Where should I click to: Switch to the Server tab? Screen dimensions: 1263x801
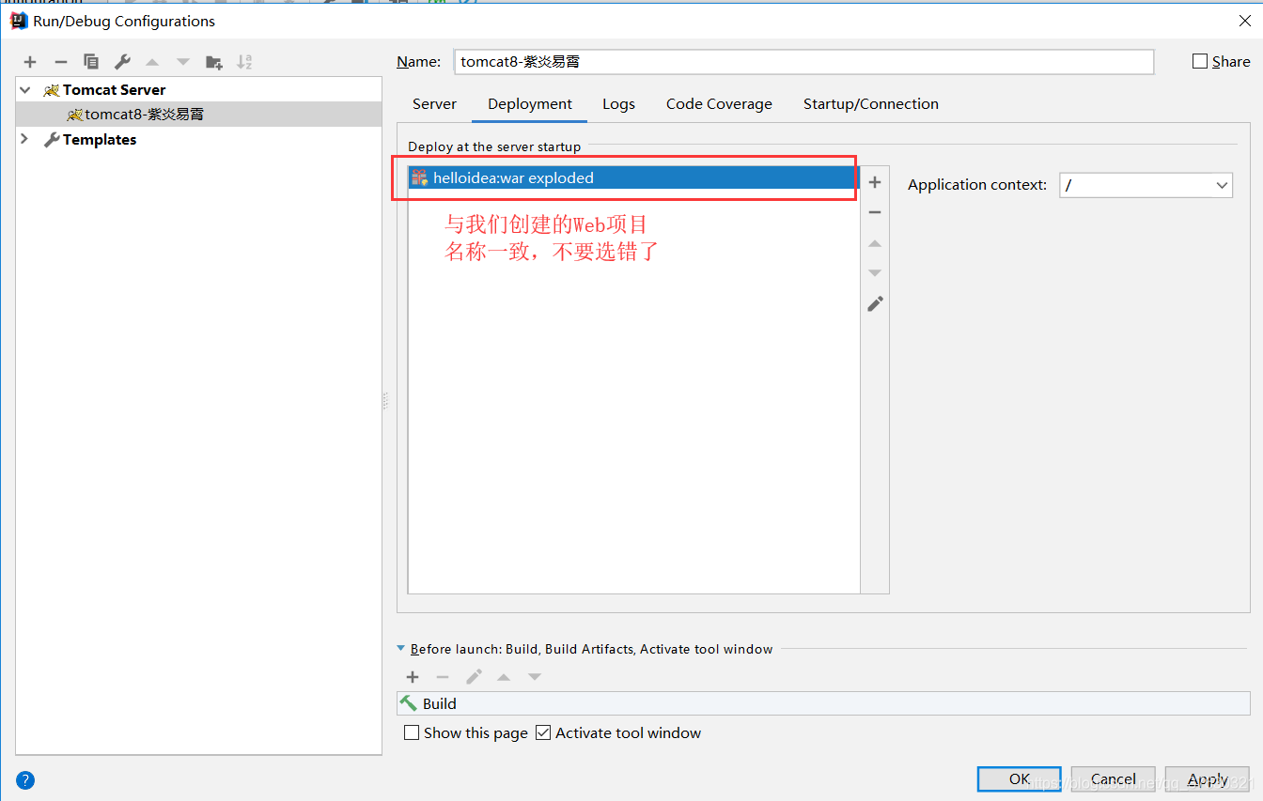(434, 104)
